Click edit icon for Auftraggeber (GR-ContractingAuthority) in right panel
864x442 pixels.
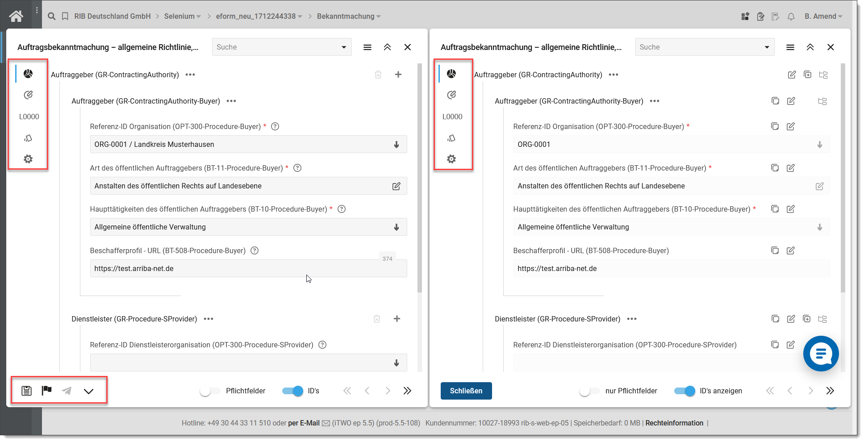(x=792, y=75)
